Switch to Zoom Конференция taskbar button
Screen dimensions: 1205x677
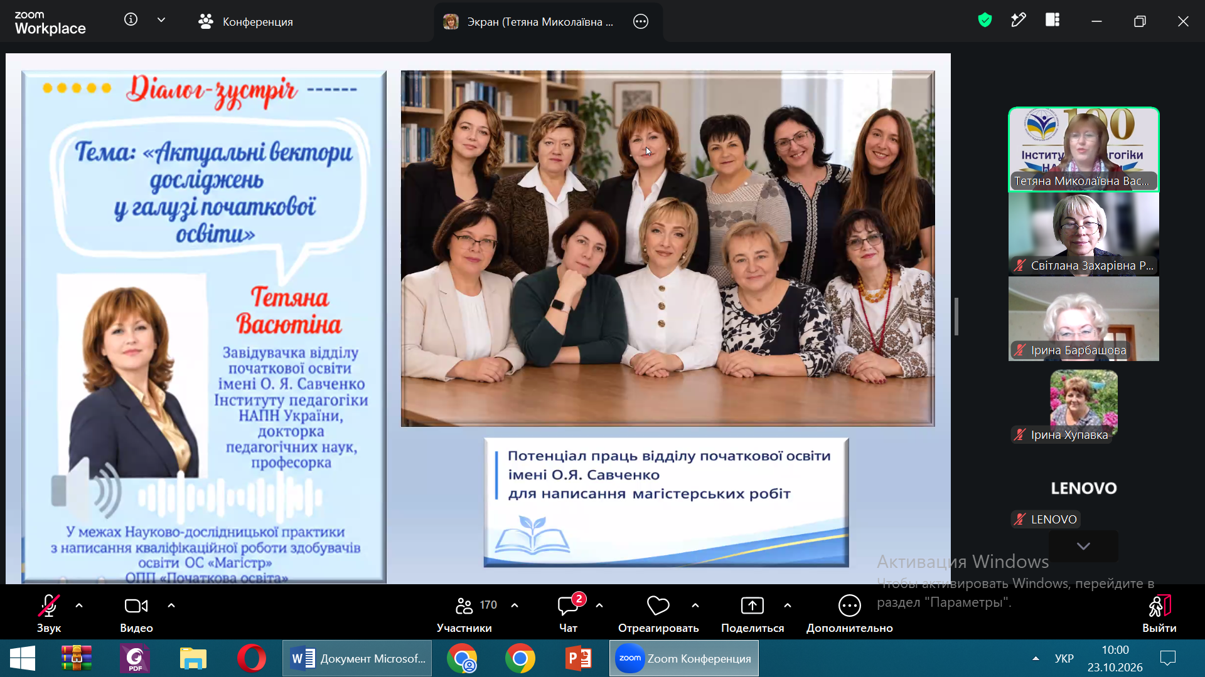pos(684,658)
